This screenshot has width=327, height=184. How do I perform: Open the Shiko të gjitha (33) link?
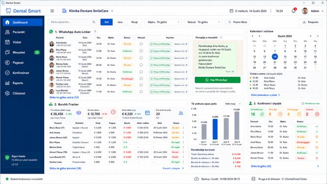pos(261,166)
